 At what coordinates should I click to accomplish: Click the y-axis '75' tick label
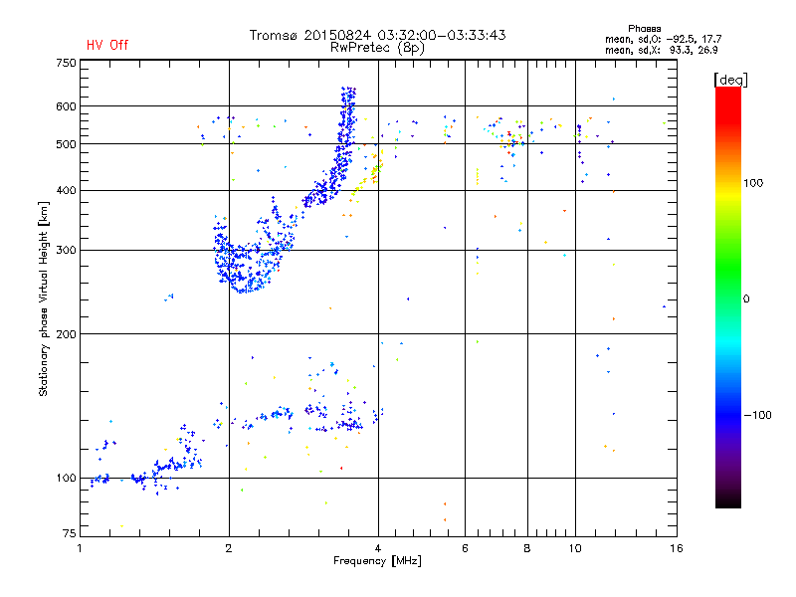(x=69, y=533)
